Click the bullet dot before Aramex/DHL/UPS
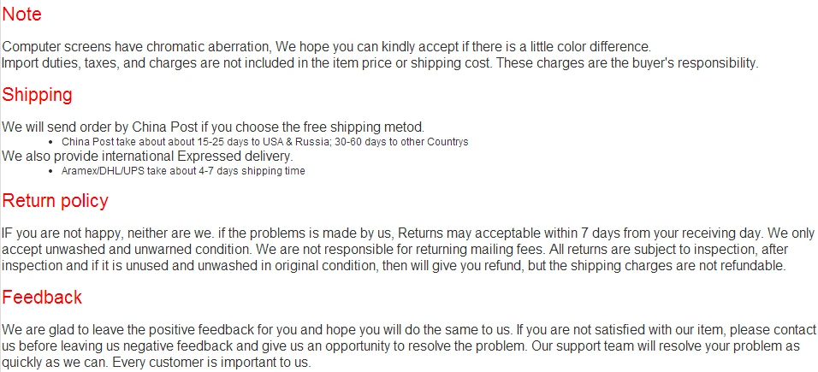The height and width of the screenshot is (372, 818). pos(53,171)
